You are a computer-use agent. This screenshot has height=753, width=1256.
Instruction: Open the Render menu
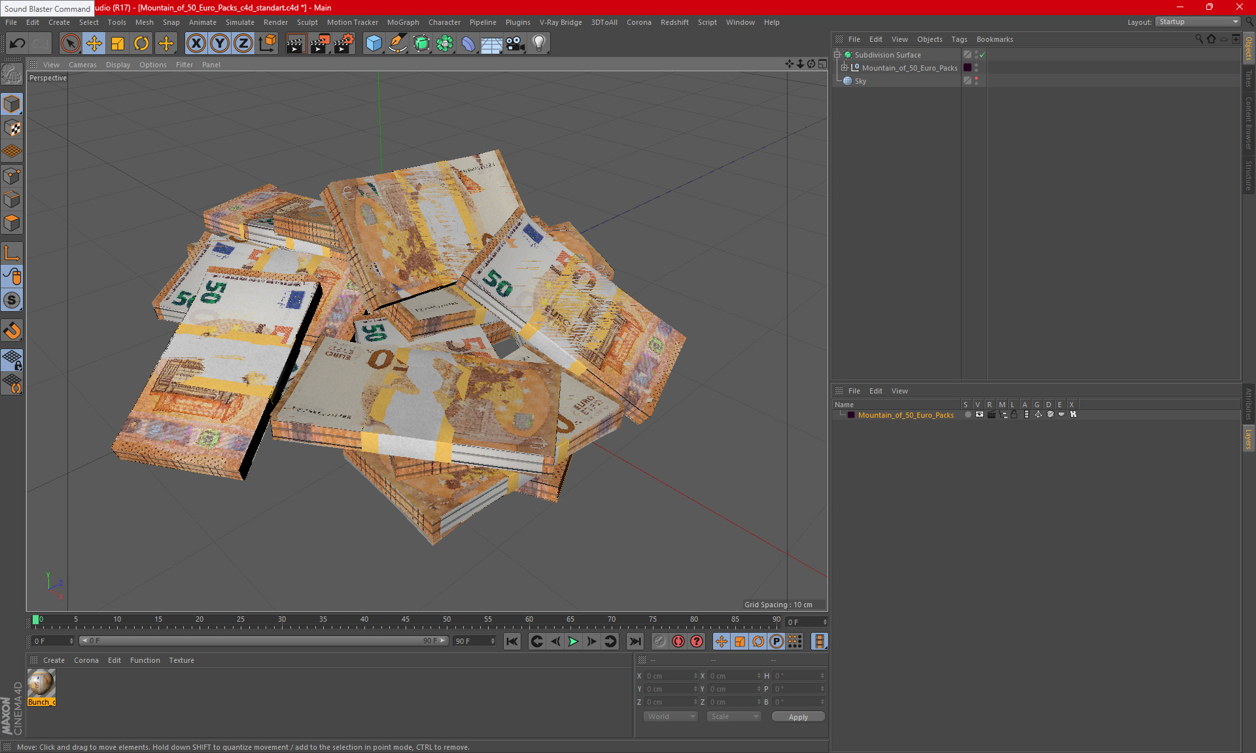275,22
